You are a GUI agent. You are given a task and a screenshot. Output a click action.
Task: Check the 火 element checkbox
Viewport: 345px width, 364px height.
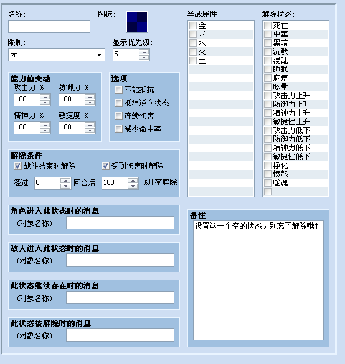[193, 52]
